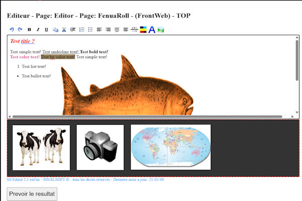Center the text alignment
302x201 pixels.
pyautogui.click(x=125, y=30)
